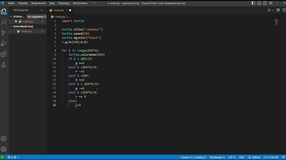Click the minimap code preview
The height and width of the screenshot is (160, 286).
pyautogui.click(x=276, y=22)
